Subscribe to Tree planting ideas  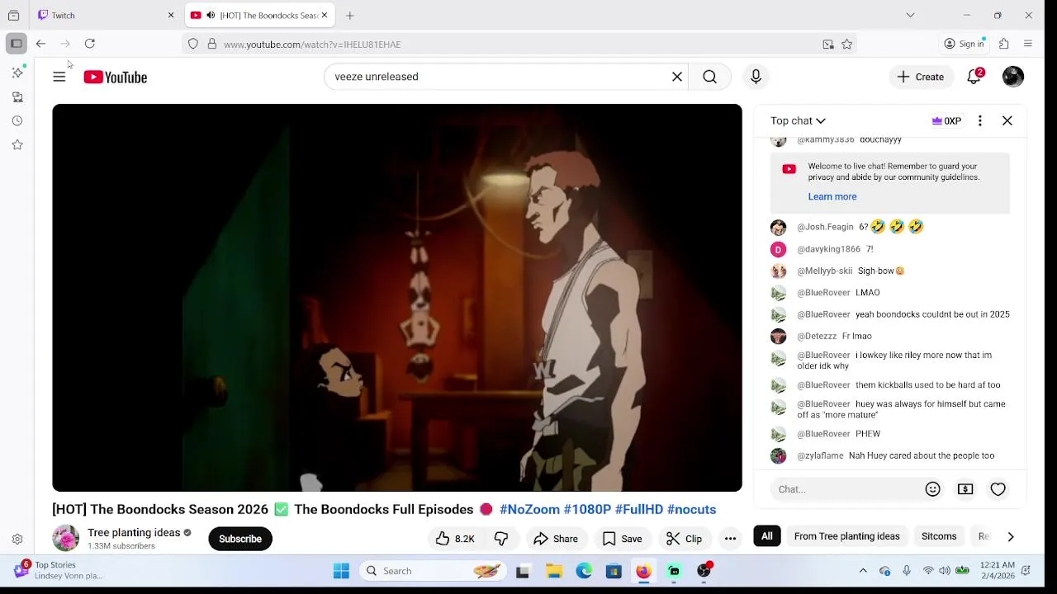point(240,539)
